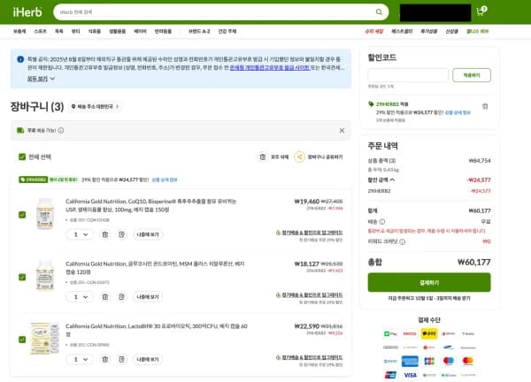The height and width of the screenshot is (382, 531).
Task: Open 상품 상세 정보 link in promo sidebar
Action: coord(458,112)
